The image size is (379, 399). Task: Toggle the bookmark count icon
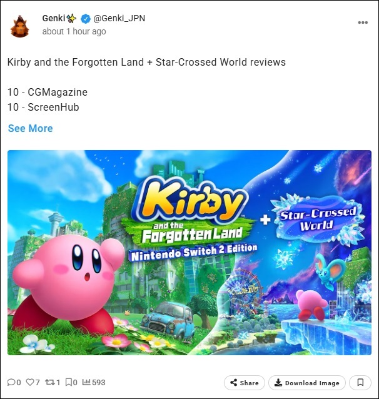coord(68,382)
